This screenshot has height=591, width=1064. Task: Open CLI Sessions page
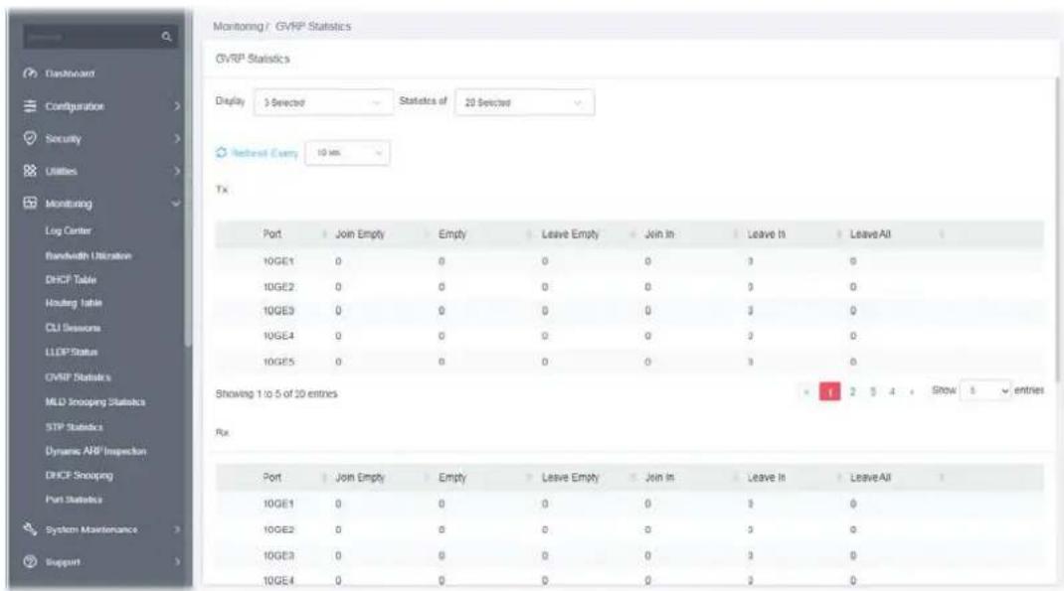73,328
